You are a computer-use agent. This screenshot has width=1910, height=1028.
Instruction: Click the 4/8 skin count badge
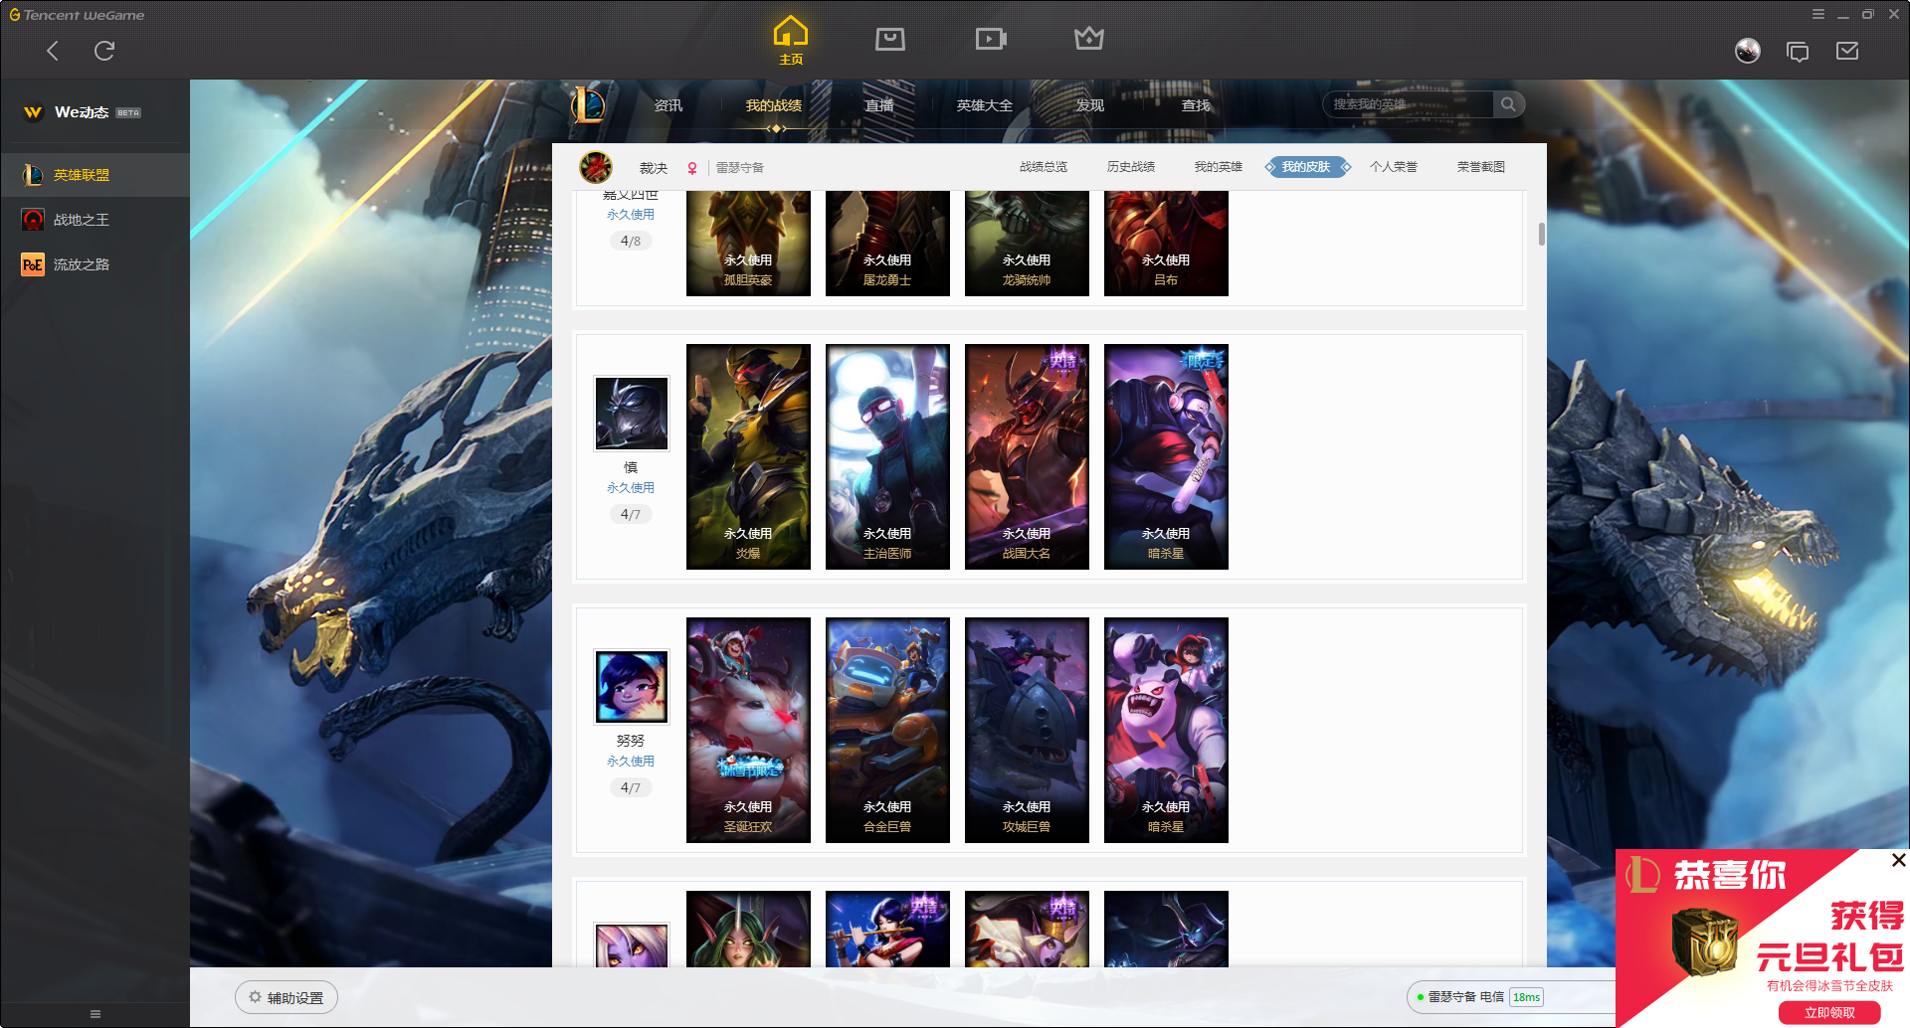[x=631, y=241]
